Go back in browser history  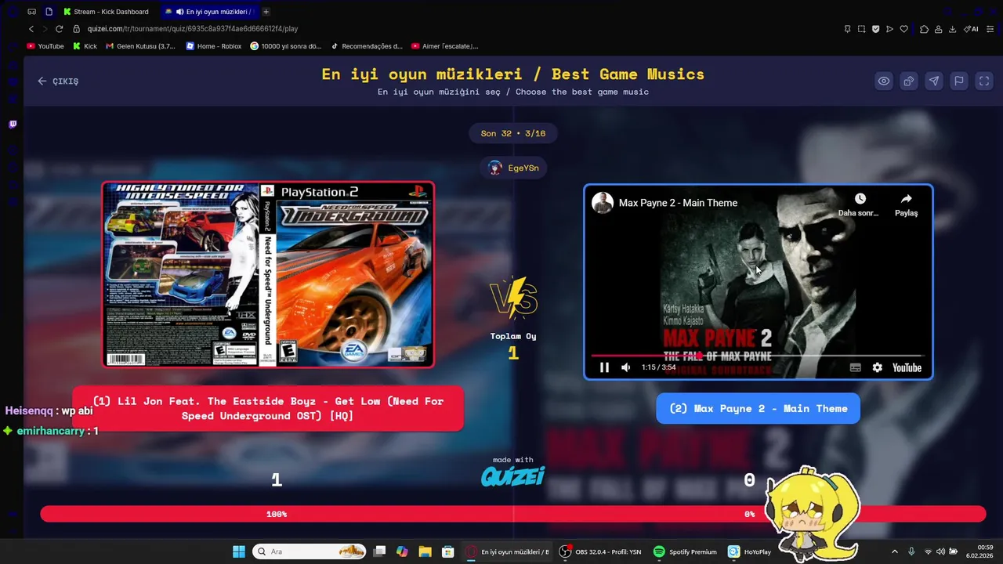point(31,29)
